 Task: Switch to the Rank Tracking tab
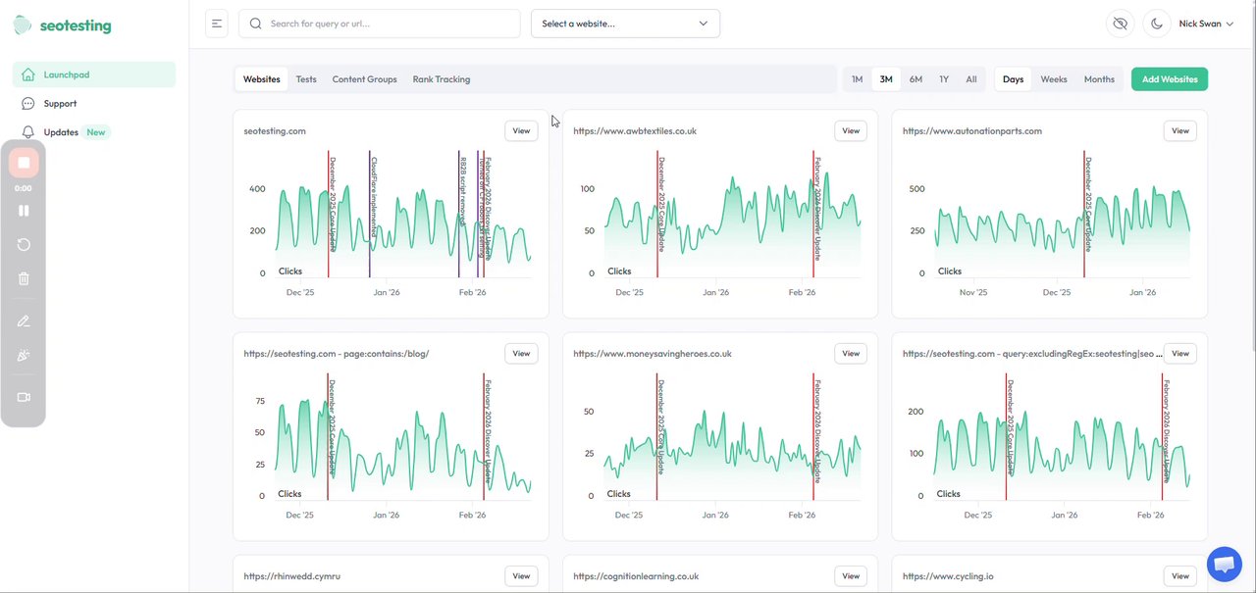[441, 79]
